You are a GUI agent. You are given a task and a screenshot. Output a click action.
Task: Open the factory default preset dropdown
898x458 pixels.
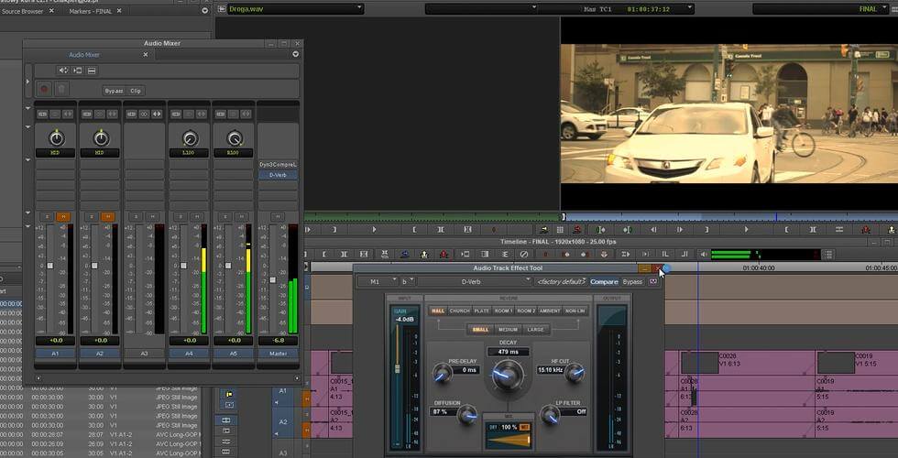pyautogui.click(x=562, y=282)
